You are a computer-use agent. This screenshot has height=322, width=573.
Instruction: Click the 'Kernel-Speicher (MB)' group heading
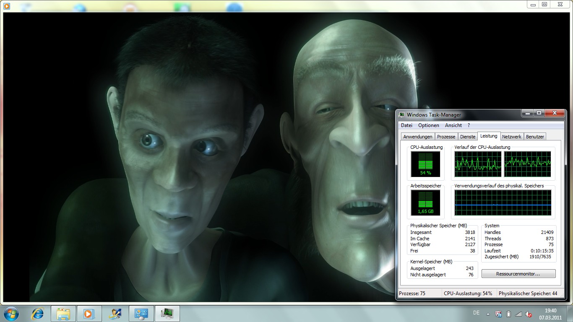pyautogui.click(x=431, y=262)
